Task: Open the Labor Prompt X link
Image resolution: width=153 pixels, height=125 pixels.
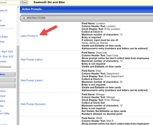Action: click(x=29, y=36)
